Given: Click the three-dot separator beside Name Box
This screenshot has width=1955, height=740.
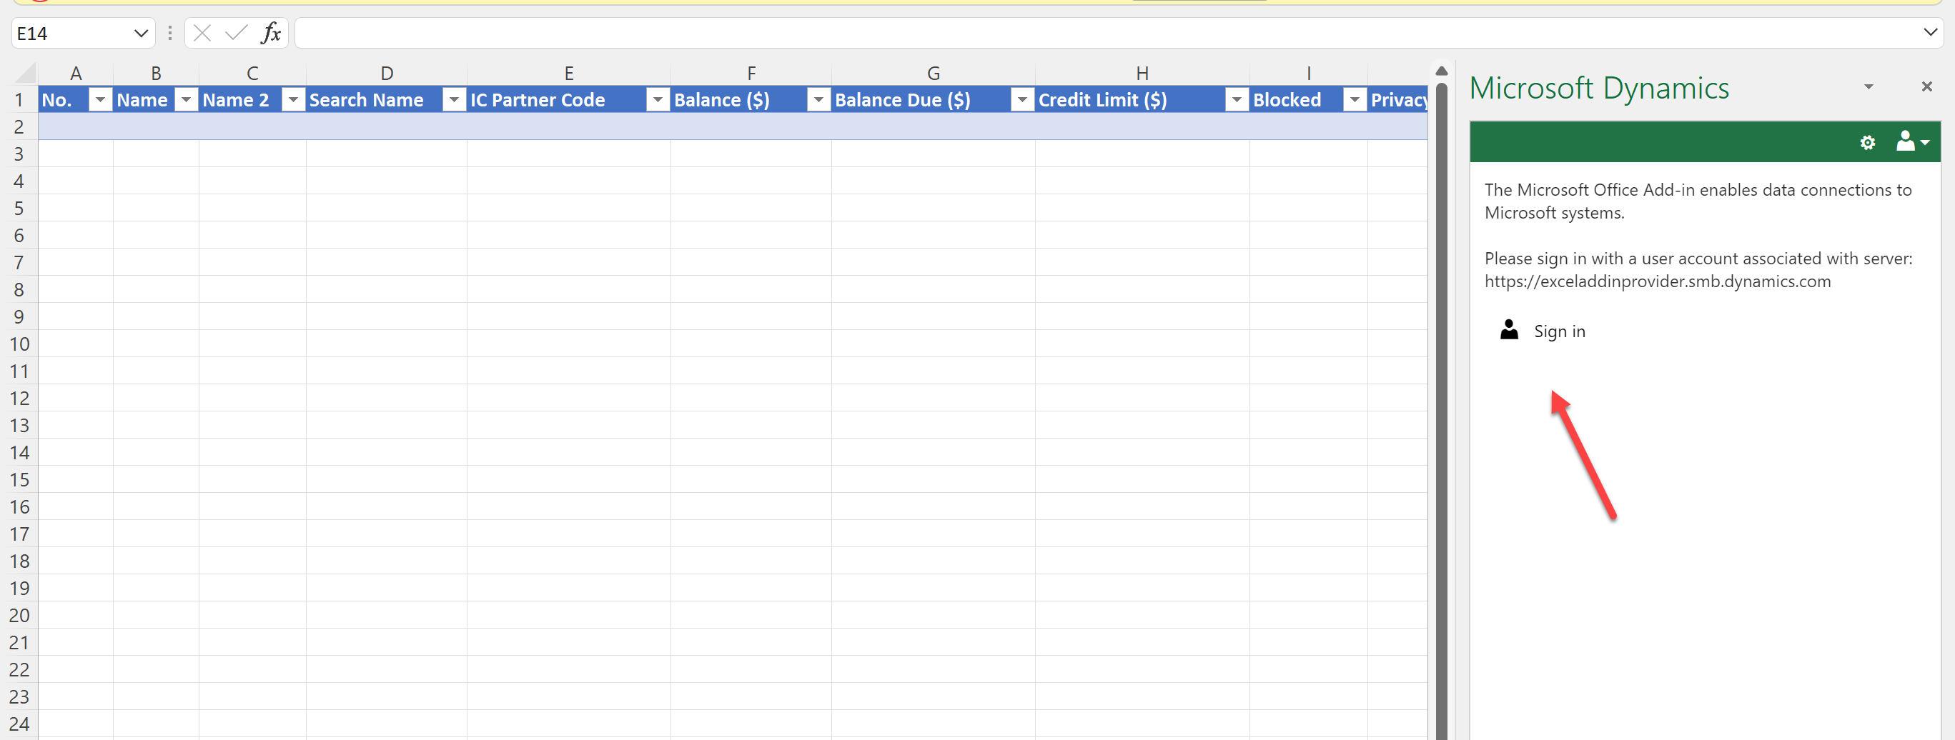Looking at the screenshot, I should pos(169,33).
